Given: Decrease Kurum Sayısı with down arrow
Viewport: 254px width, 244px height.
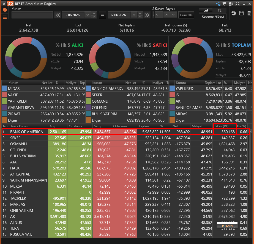Looking at the screenshot, I should pos(173,15).
